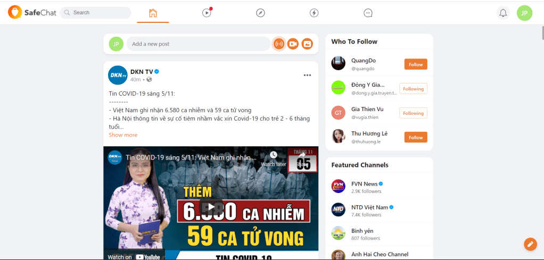This screenshot has width=544, height=260.
Task: Start a live broadcast post
Action: pos(278,44)
